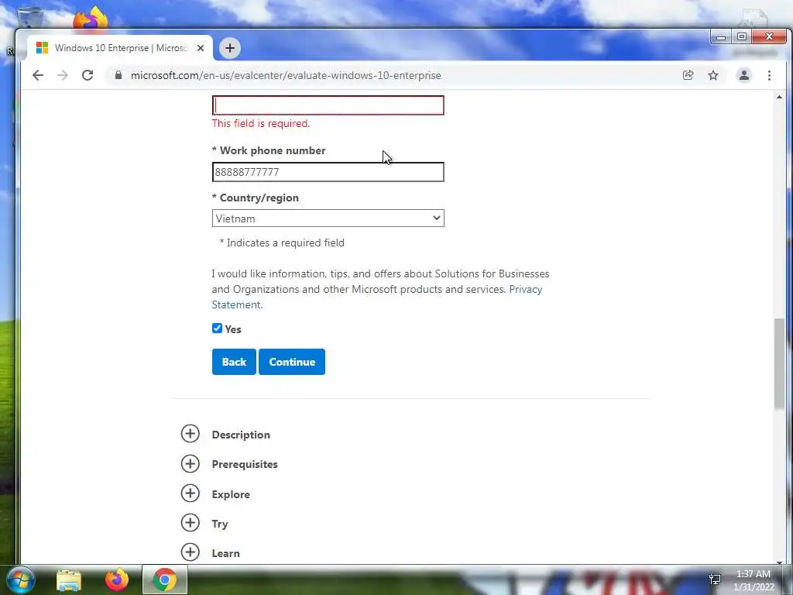Viewport: 793px width, 595px height.
Task: Click the forward navigation arrow
Action: point(63,75)
